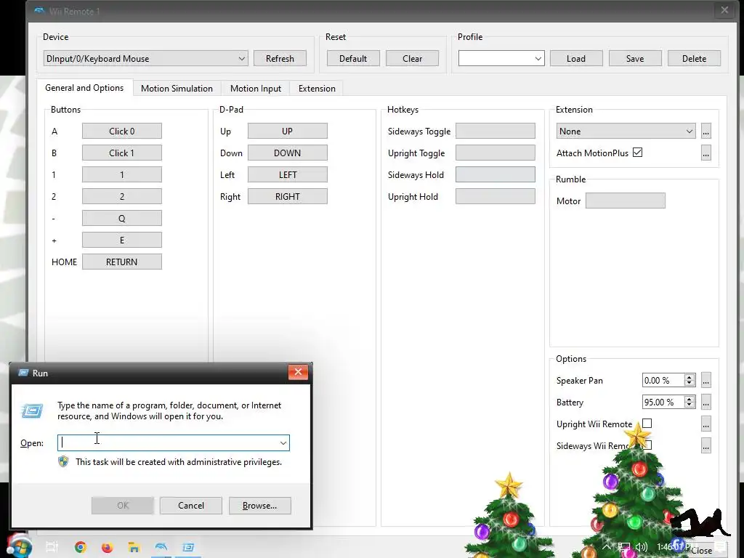Delete the selected profile
This screenshot has width=744, height=558.
pyautogui.click(x=694, y=58)
